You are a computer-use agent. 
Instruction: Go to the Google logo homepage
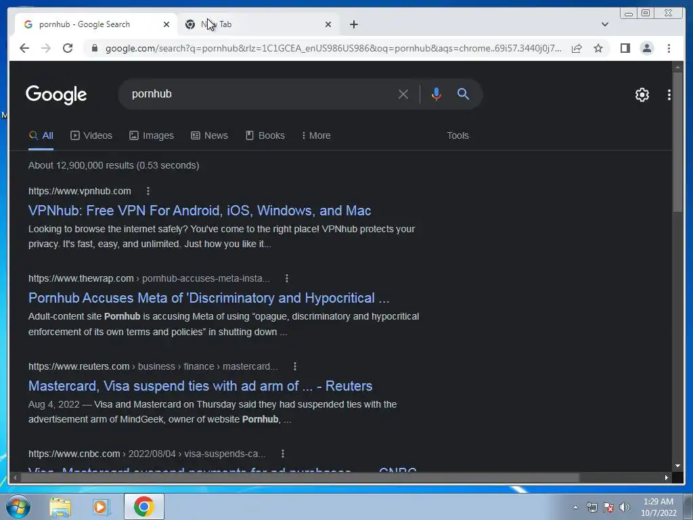point(56,95)
